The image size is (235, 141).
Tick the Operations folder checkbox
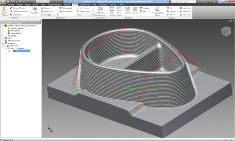point(5,46)
